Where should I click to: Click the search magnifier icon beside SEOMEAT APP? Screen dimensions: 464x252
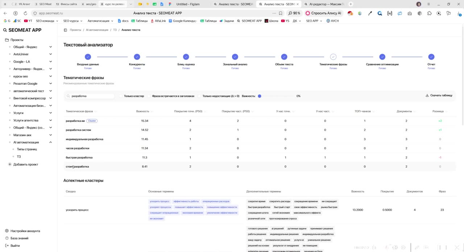coord(5,30)
